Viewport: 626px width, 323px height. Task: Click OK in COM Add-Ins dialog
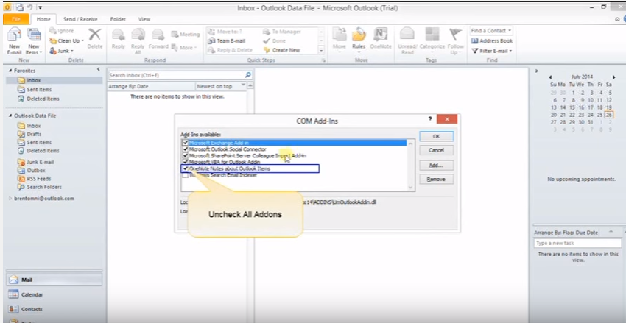[437, 136]
